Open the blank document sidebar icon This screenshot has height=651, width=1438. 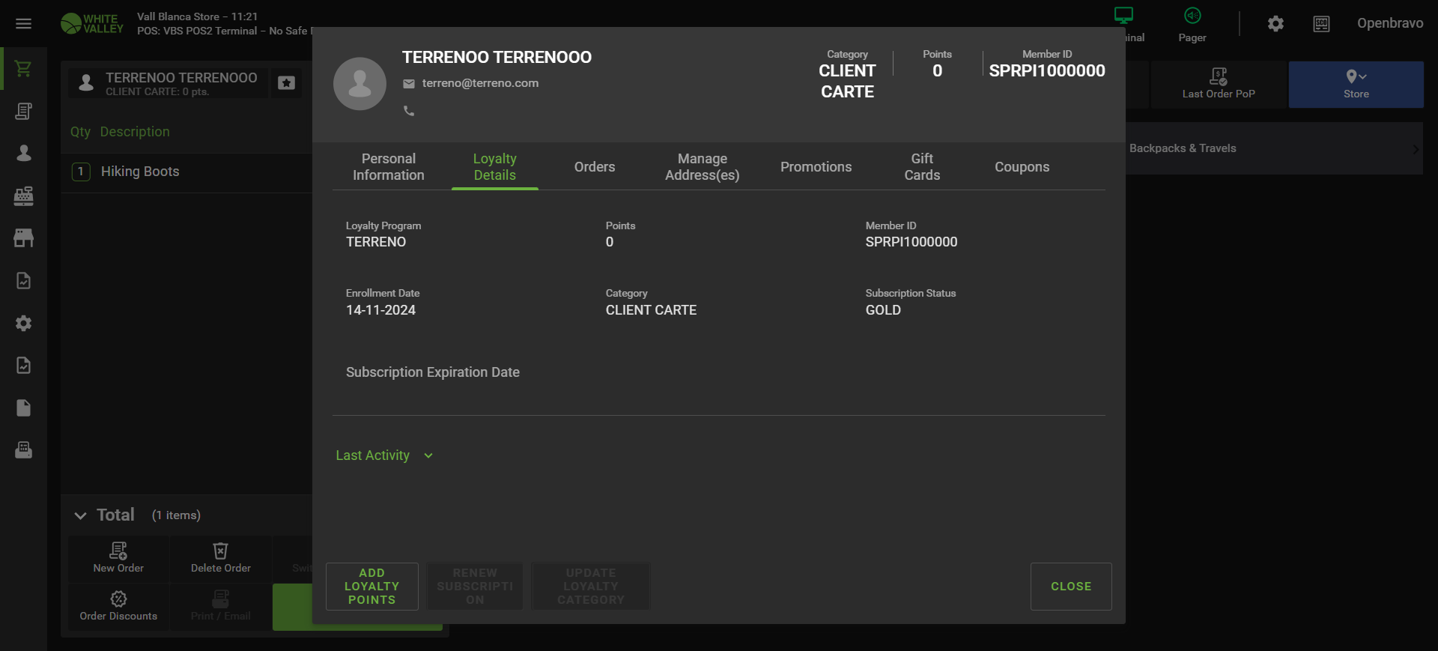[x=23, y=408]
